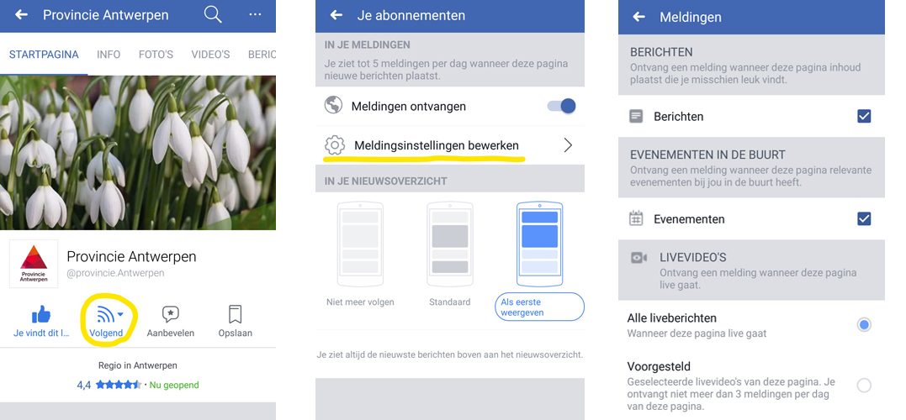Screen dimensions: 906x420
Task: Open the three-dot more options menu
Action: point(256,15)
